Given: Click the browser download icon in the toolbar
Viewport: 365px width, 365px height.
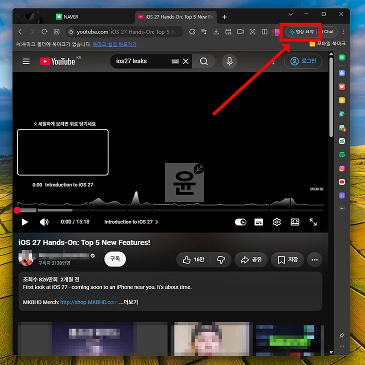Looking at the screenshot, I should [x=216, y=31].
